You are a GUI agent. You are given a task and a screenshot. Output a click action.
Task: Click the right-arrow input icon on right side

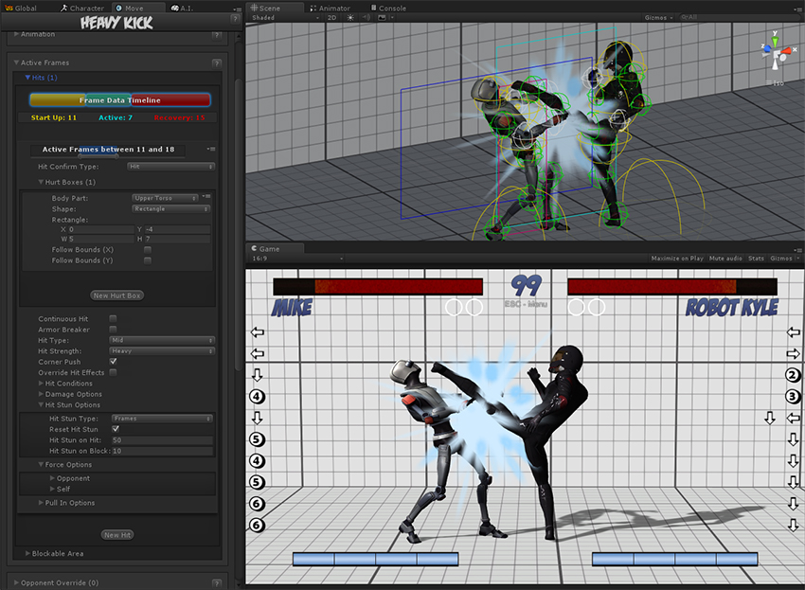pos(793,353)
